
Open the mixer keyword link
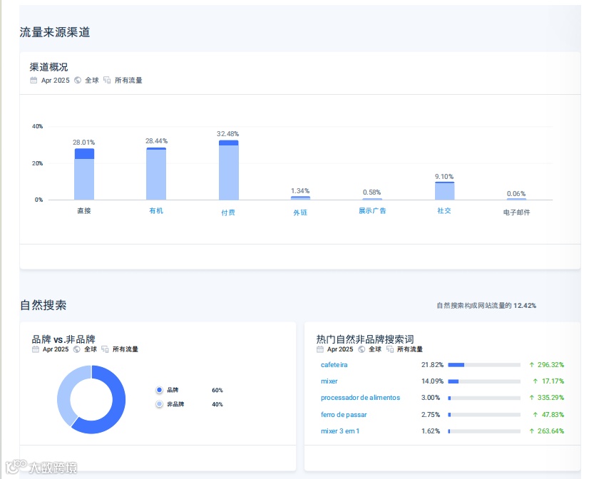pos(329,381)
